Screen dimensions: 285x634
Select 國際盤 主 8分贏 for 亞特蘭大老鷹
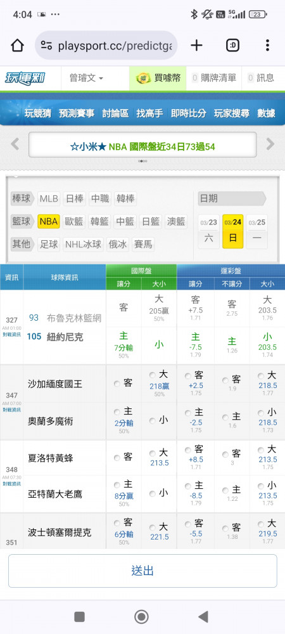click(117, 485)
